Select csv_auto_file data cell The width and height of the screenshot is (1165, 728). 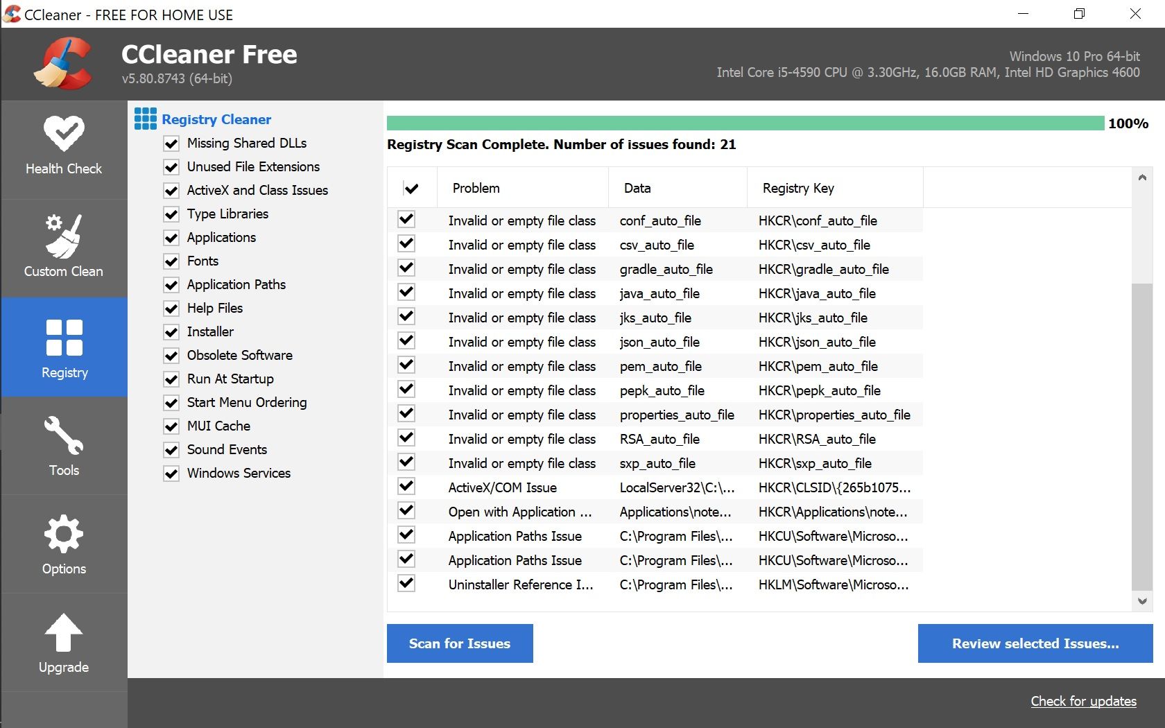[x=657, y=245]
